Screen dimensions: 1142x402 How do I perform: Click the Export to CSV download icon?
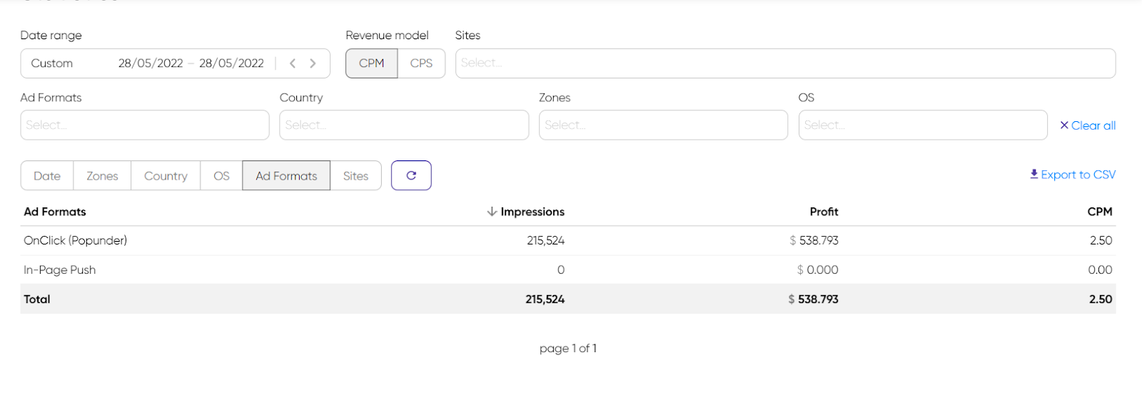tap(1034, 174)
